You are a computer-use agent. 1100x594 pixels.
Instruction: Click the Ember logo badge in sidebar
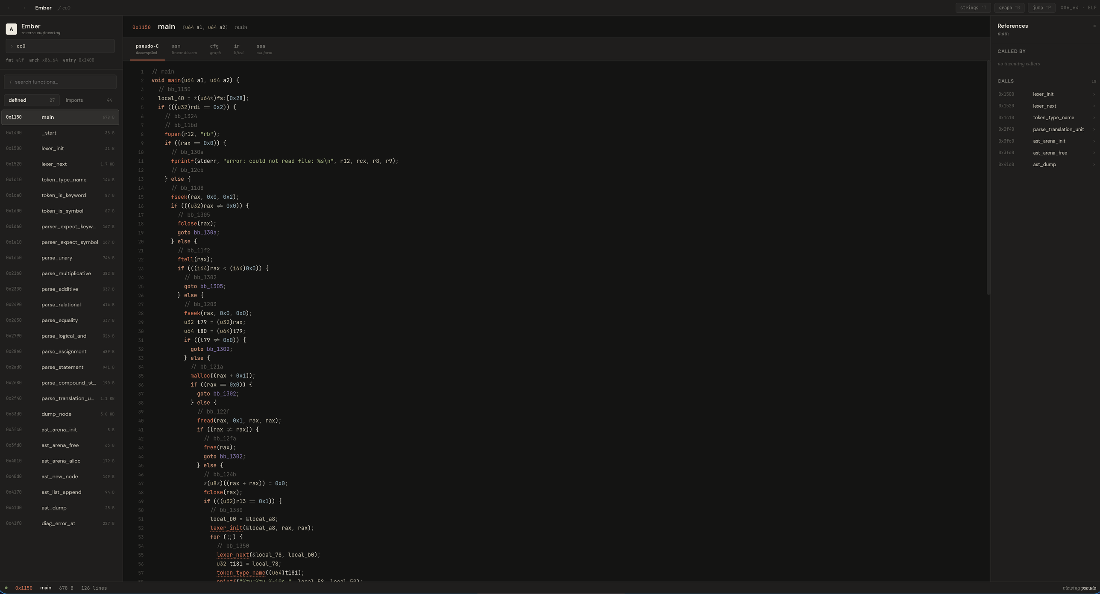point(12,29)
